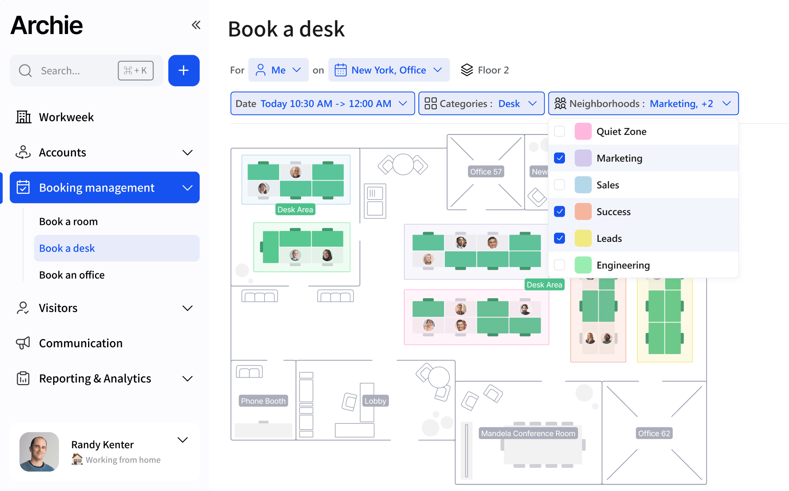Open the Date time range dropdown

322,104
